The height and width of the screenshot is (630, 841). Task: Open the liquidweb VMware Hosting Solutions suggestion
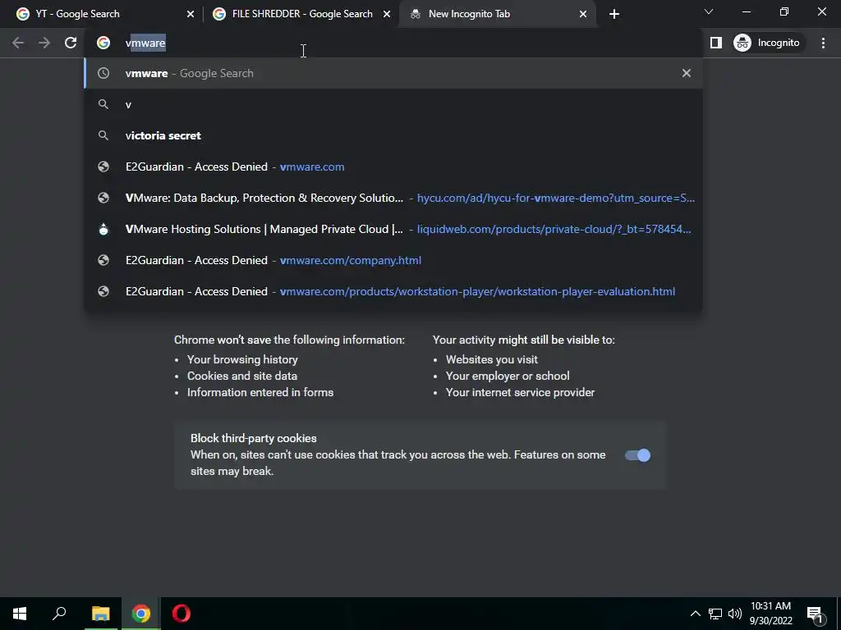pyautogui.click(x=393, y=230)
